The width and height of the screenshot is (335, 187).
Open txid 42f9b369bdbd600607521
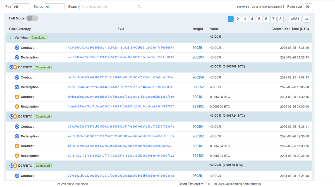[121, 136]
